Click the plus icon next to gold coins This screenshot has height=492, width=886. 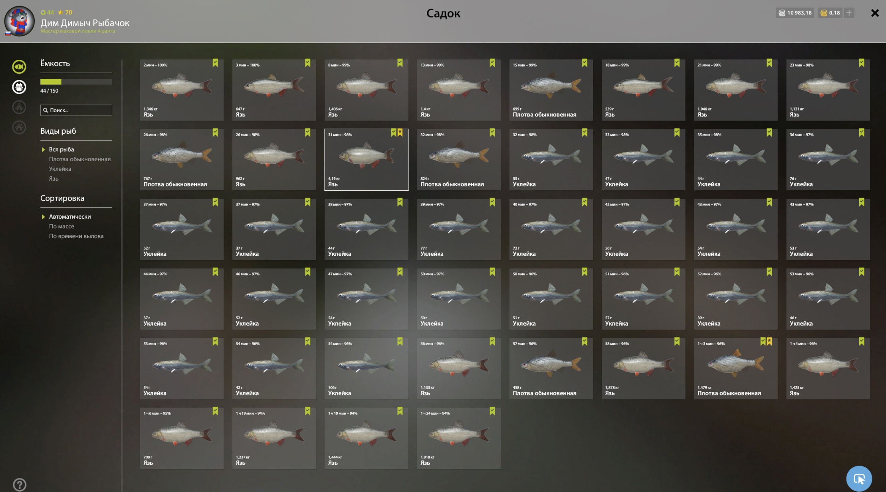pyautogui.click(x=849, y=13)
